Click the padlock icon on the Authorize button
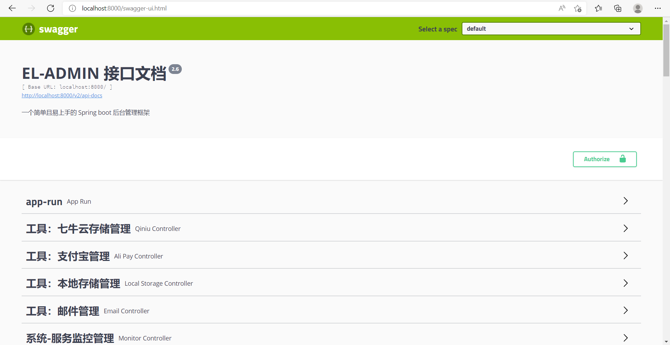 click(x=623, y=159)
